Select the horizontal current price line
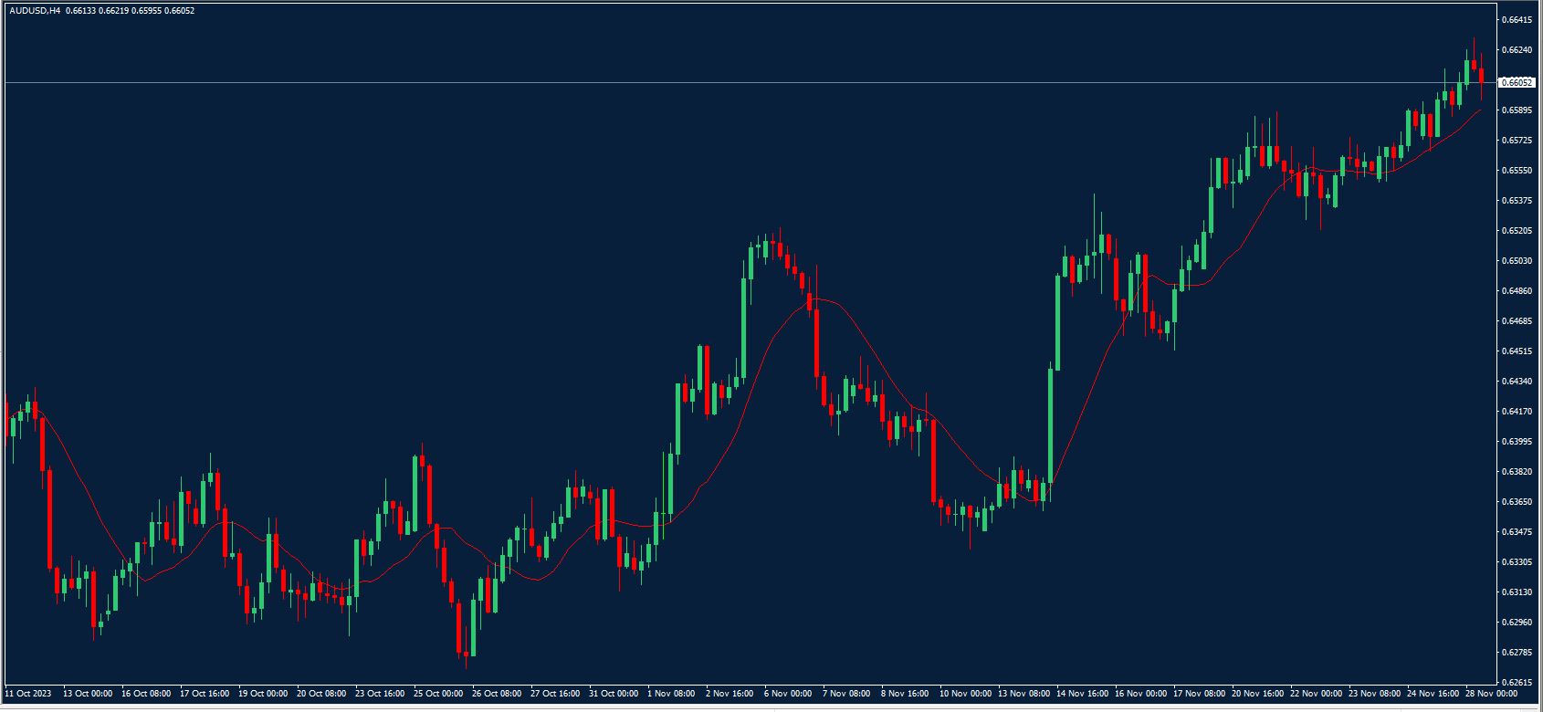 [x=730, y=82]
